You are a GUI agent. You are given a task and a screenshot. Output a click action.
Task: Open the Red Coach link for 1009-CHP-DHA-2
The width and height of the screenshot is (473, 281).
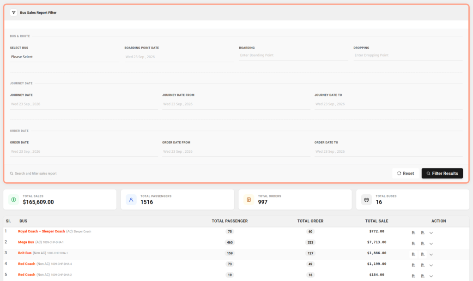26,275
